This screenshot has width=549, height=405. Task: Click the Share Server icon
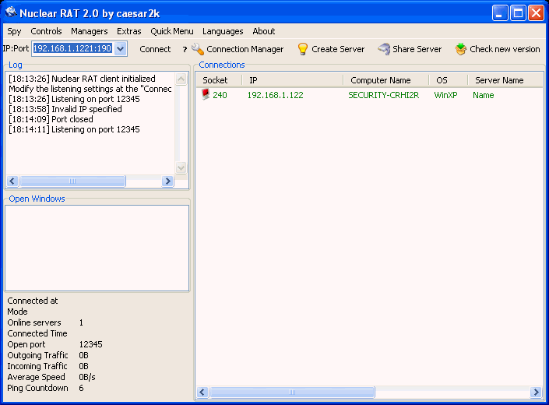coord(384,49)
